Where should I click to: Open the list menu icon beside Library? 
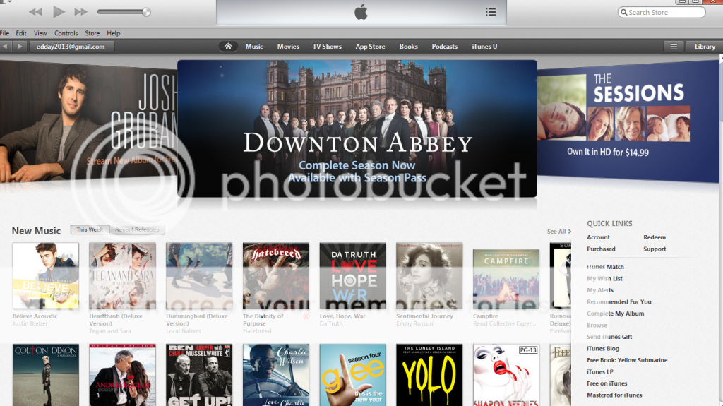[674, 47]
